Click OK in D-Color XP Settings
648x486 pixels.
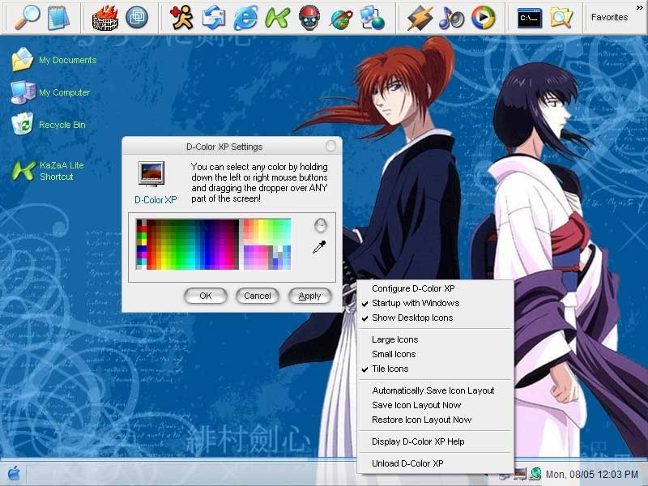point(206,296)
